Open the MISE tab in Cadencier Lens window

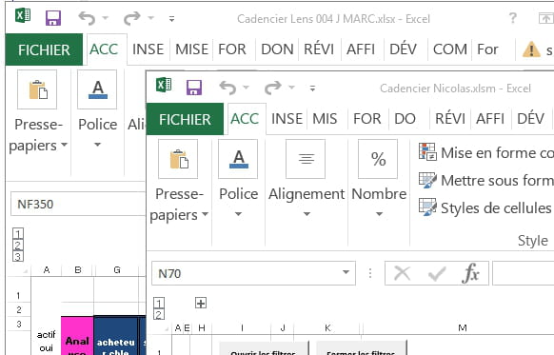point(192,49)
